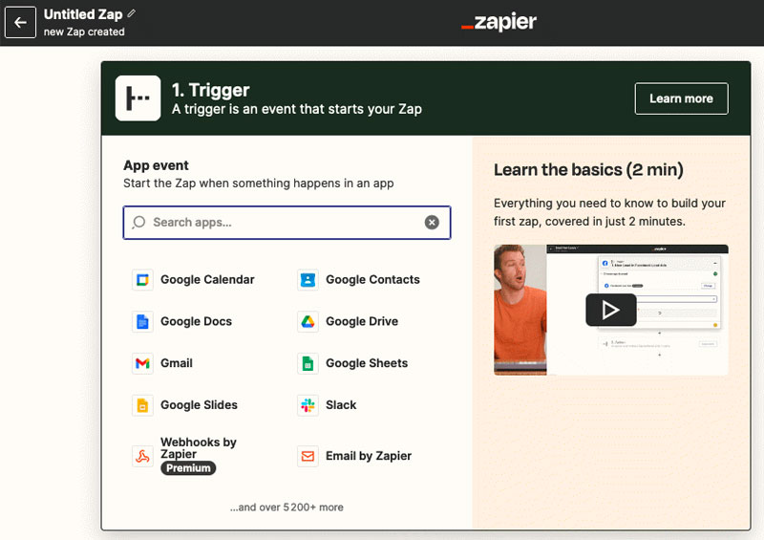Choose the Google Contacts icon
Viewport: 764px width, 540px height.
(x=308, y=280)
